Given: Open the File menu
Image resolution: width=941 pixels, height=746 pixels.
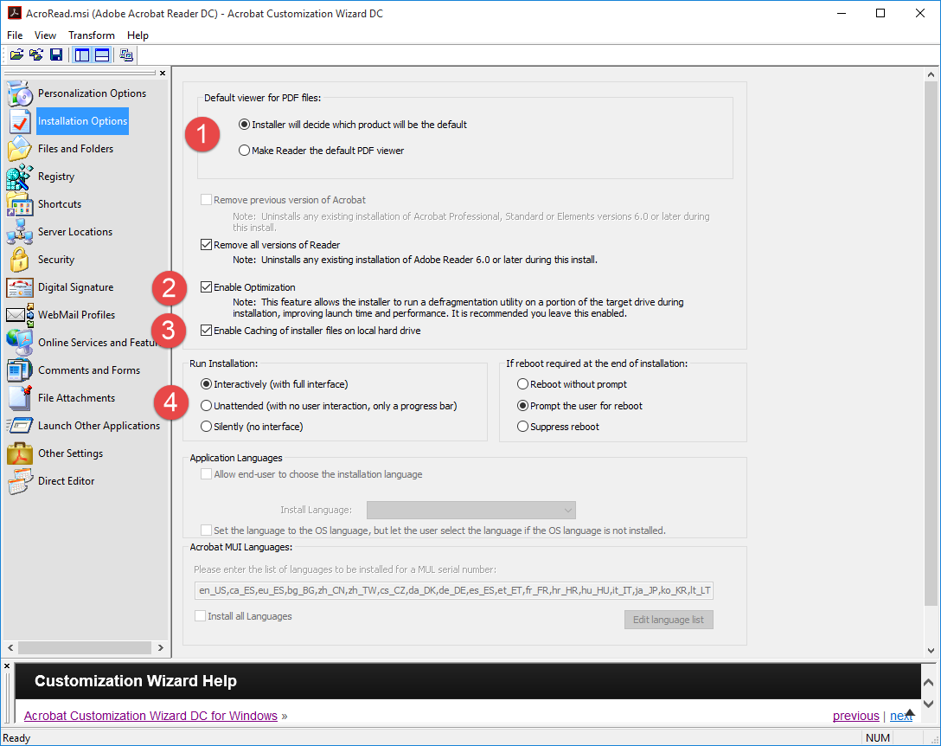Looking at the screenshot, I should click(15, 35).
